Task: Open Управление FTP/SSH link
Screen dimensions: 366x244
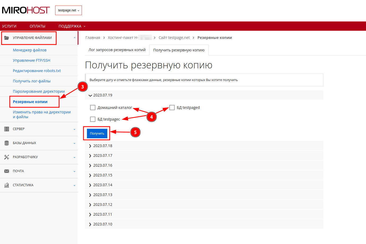Action: (32, 60)
